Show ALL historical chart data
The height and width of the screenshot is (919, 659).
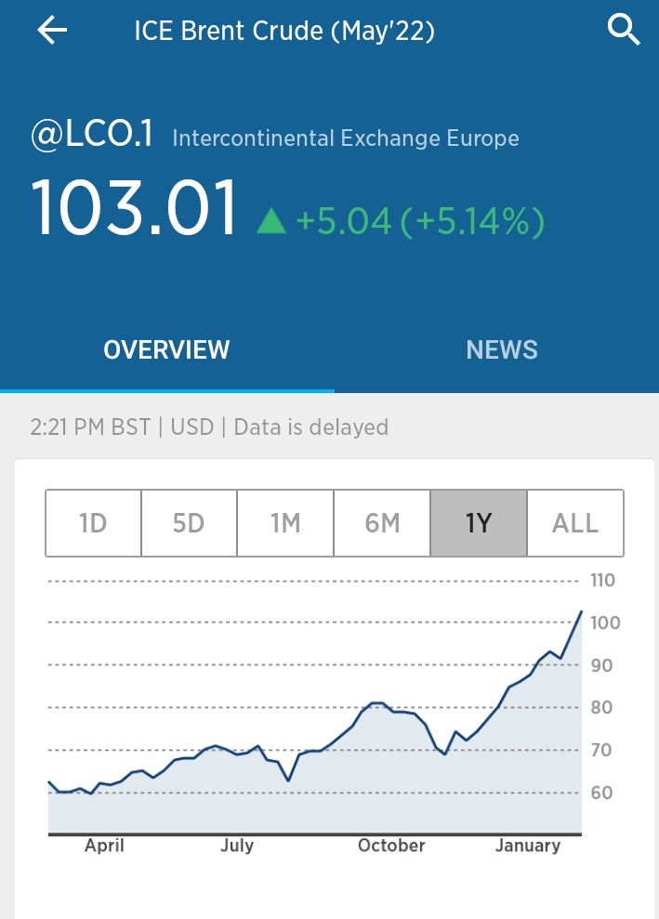[x=575, y=523]
